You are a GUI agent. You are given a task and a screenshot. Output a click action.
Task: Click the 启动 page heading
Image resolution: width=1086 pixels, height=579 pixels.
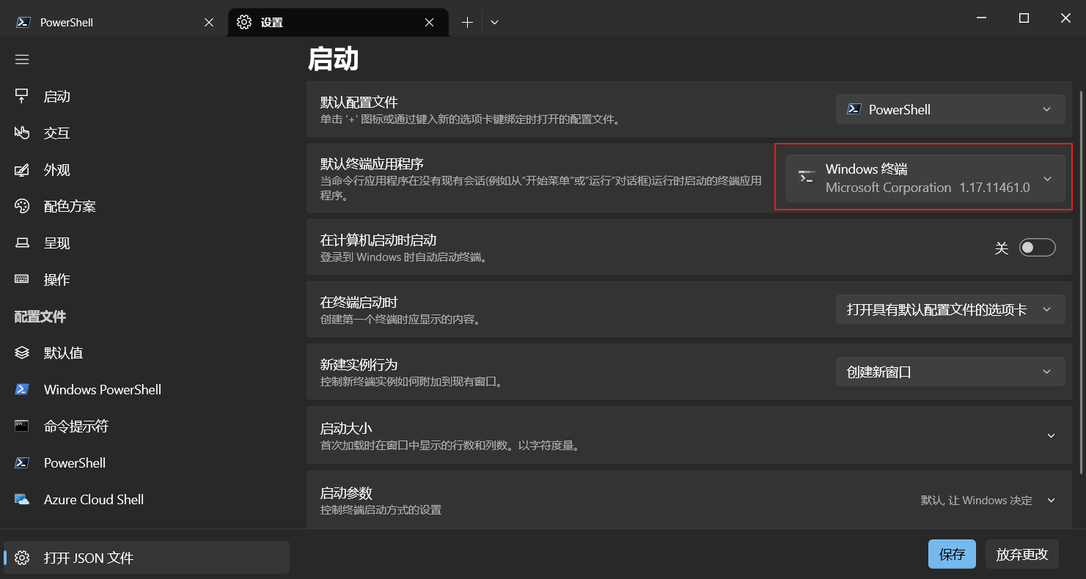click(x=333, y=59)
